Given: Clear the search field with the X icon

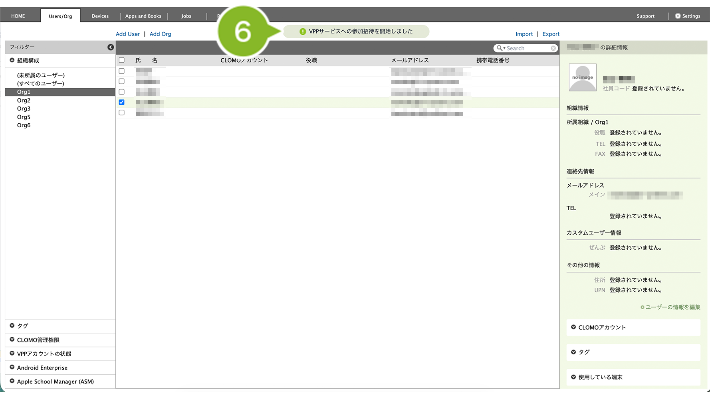Looking at the screenshot, I should pyautogui.click(x=553, y=48).
